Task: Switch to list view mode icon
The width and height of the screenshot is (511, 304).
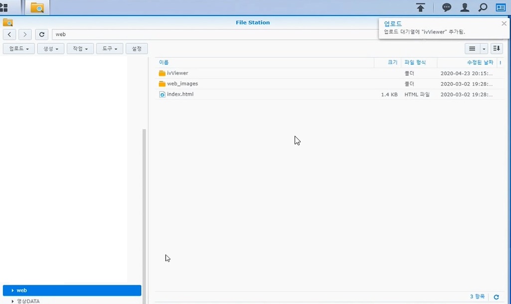Action: click(472, 49)
